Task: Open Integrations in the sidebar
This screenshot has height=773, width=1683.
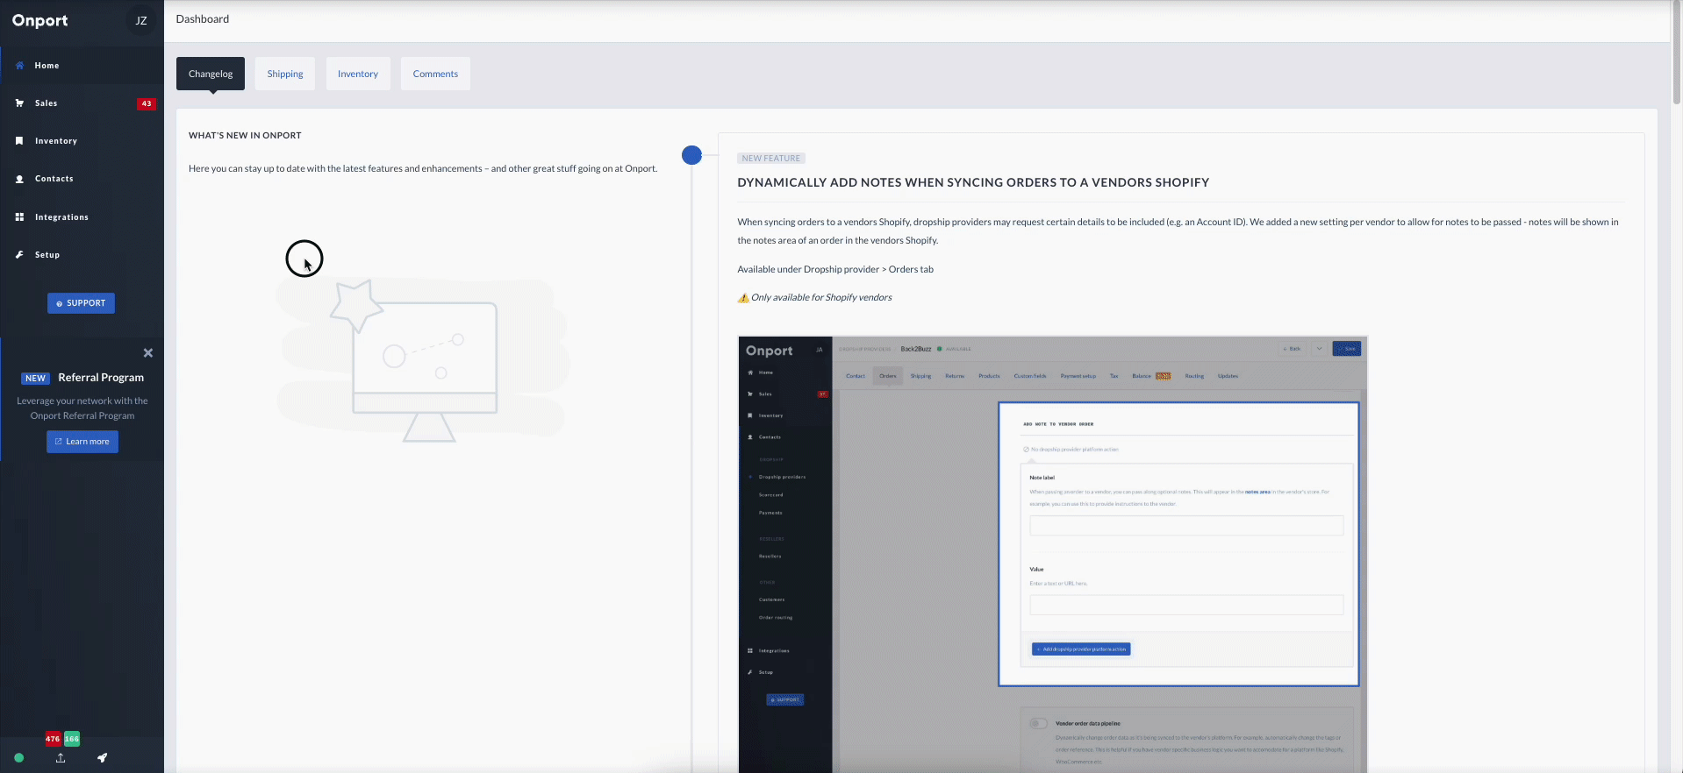Action: tap(82, 217)
